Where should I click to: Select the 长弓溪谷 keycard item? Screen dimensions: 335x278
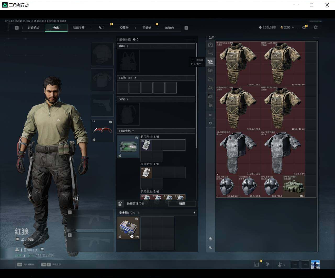[x=146, y=145]
